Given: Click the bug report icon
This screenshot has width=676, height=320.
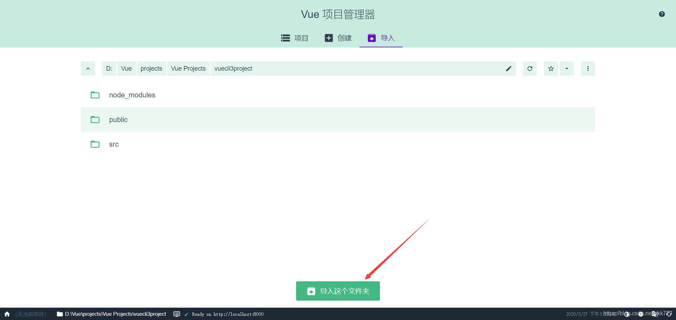Looking at the screenshot, I should point(641,314).
